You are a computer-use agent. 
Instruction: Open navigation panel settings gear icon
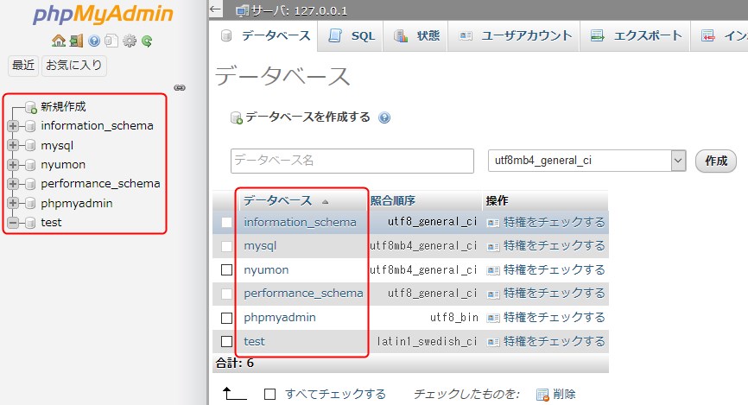[130, 41]
